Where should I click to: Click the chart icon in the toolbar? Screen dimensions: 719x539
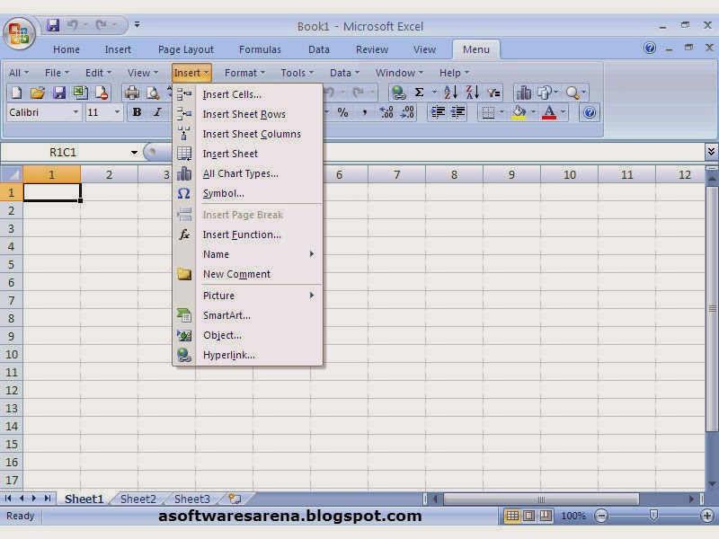click(x=523, y=93)
